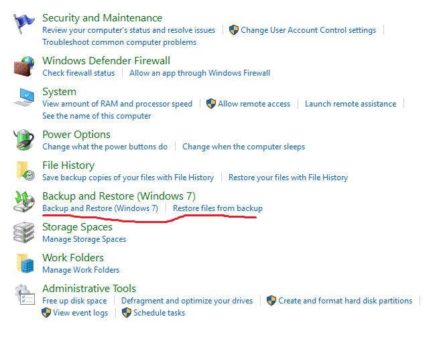This screenshot has width=443, height=351.
Task: Click the Administrative Tools checklist icon
Action: click(25, 294)
